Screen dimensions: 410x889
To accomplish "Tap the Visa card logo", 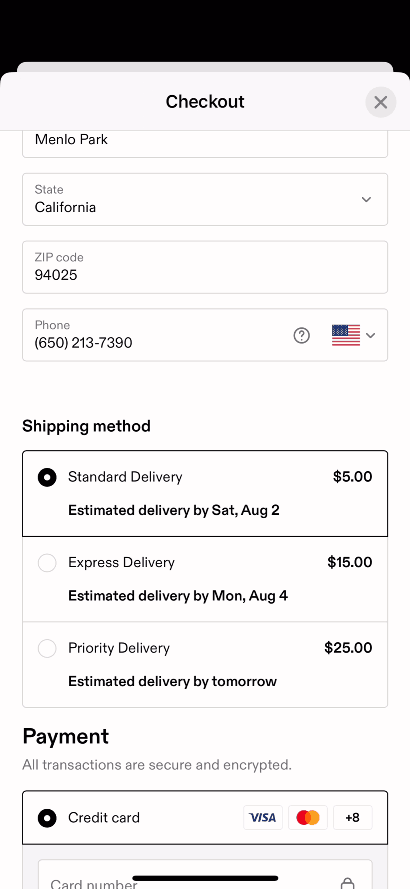I will 263,817.
